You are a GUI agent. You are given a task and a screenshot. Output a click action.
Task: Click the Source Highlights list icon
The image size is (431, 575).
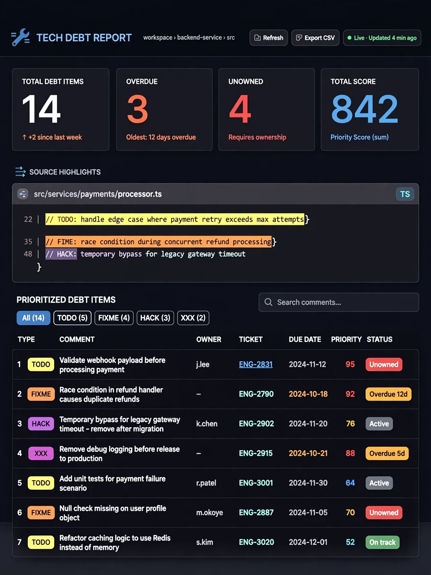tap(20, 172)
